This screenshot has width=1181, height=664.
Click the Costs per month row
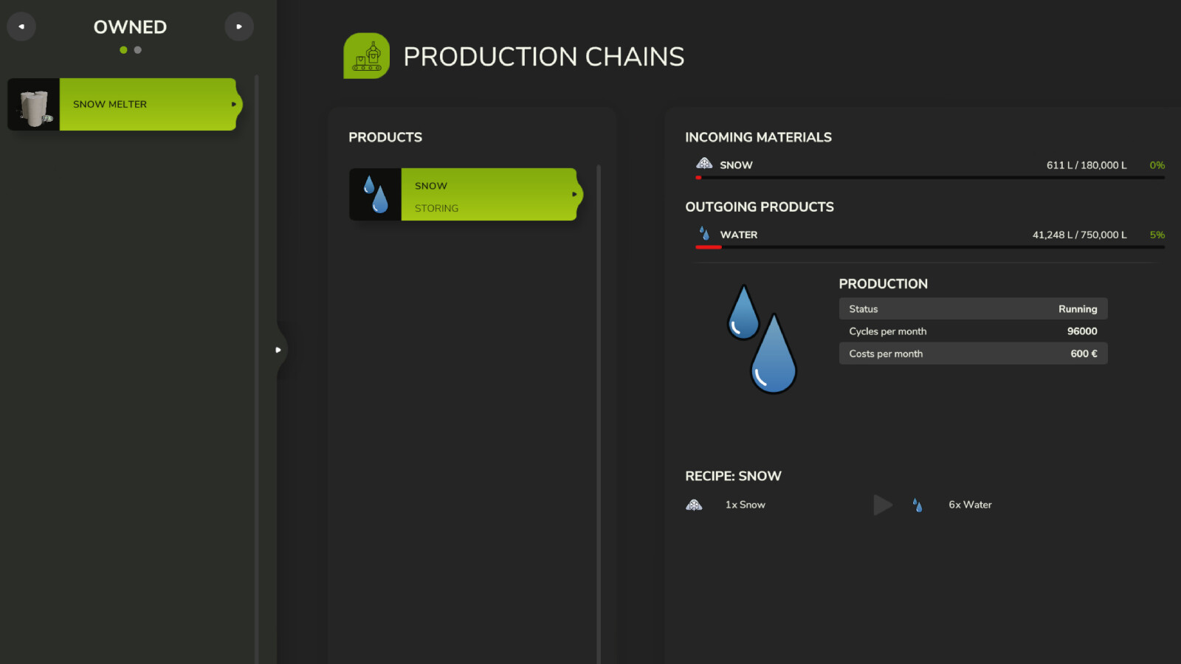973,353
